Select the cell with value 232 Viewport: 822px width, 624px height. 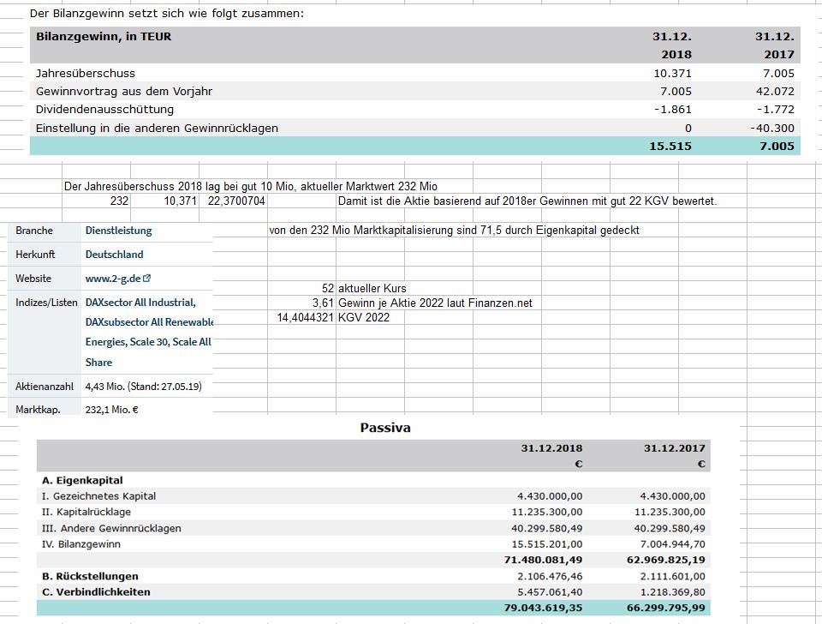(x=120, y=201)
